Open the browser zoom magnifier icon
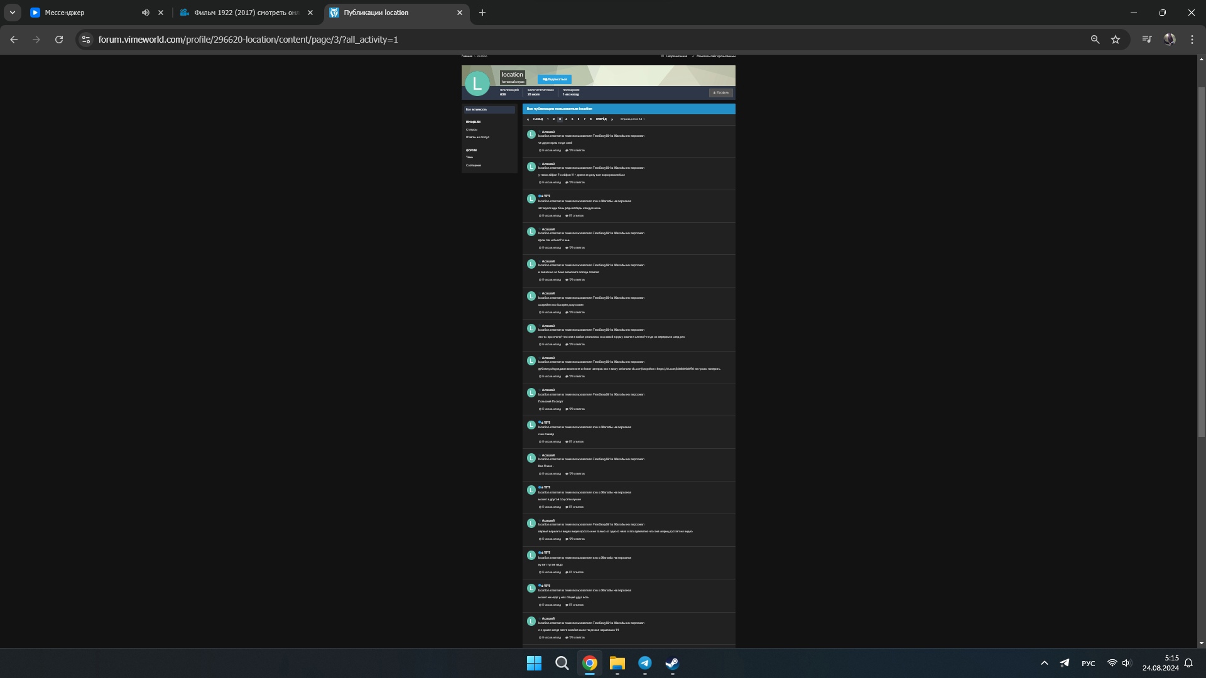The width and height of the screenshot is (1206, 678). [1095, 40]
